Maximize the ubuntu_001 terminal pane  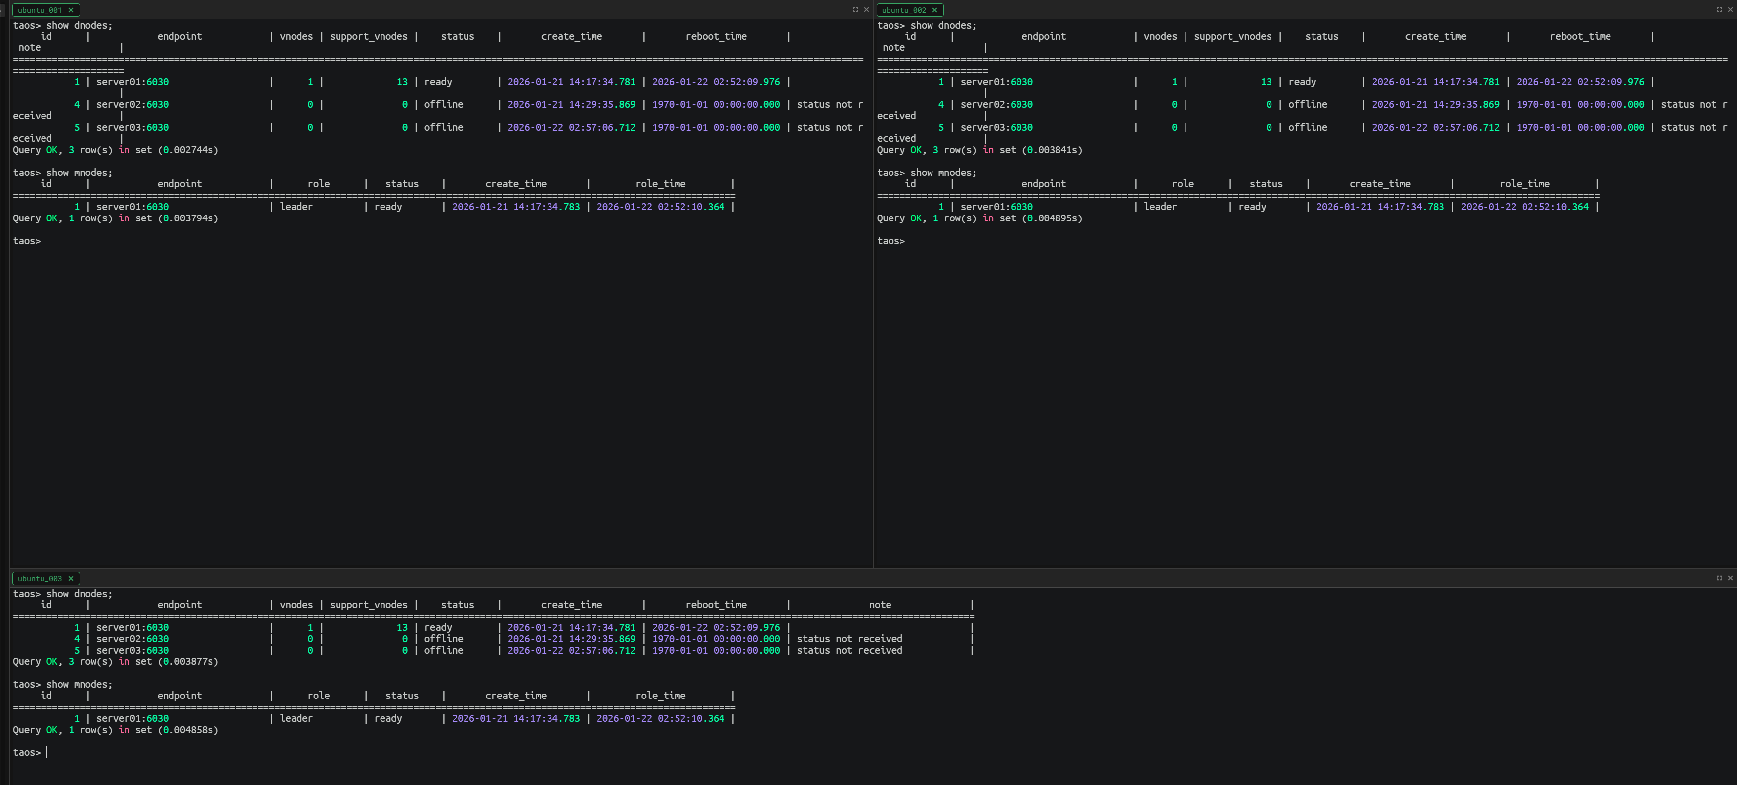point(855,9)
